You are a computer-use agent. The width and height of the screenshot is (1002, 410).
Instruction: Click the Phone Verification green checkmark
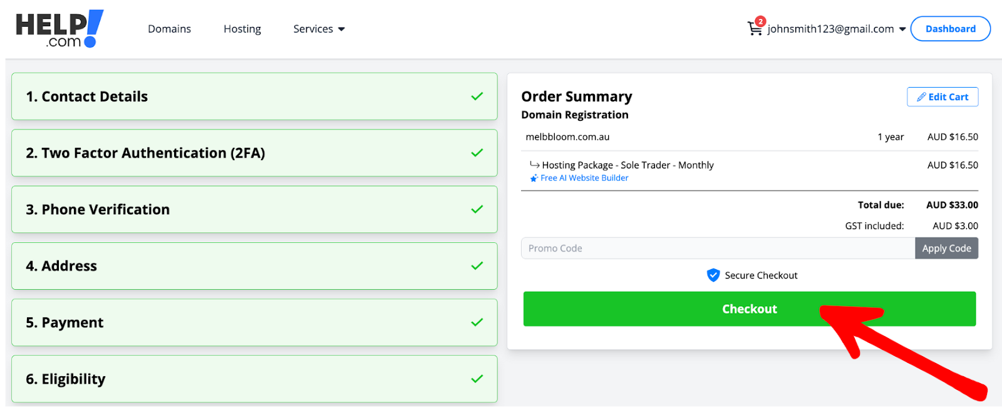click(477, 209)
